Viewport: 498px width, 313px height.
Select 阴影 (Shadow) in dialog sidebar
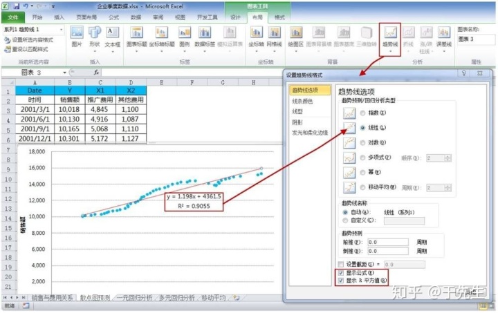coord(297,122)
